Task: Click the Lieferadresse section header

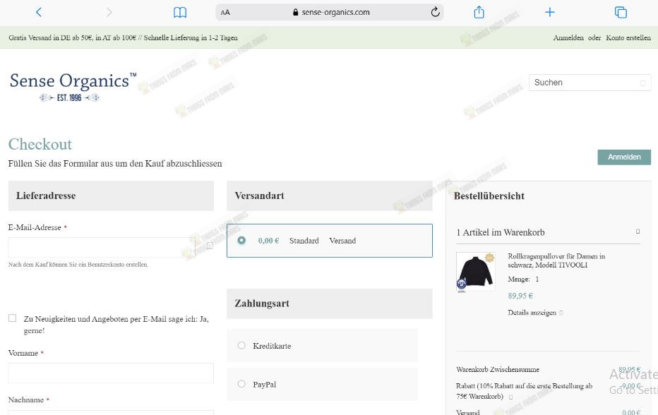Action: click(111, 196)
